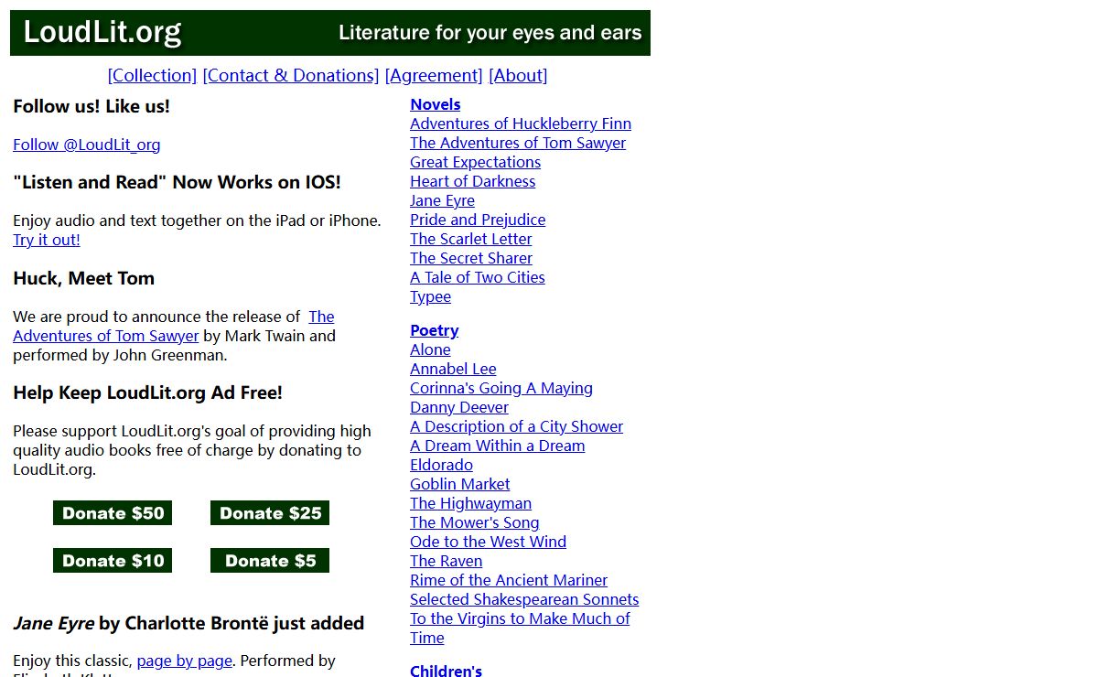Click the "Try it out!" link

[47, 240]
